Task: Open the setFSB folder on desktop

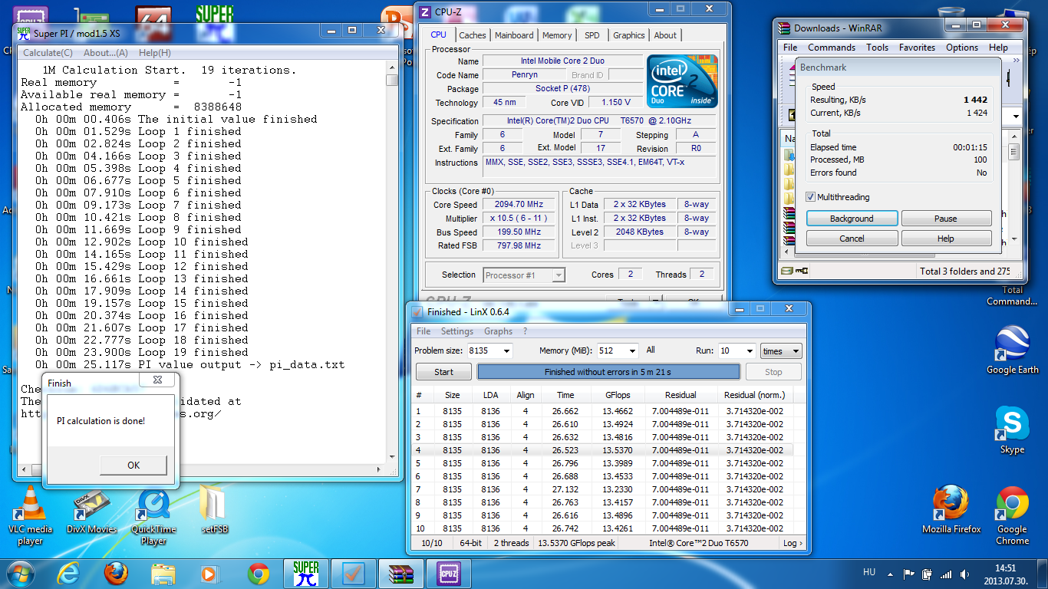Action: pos(214,510)
